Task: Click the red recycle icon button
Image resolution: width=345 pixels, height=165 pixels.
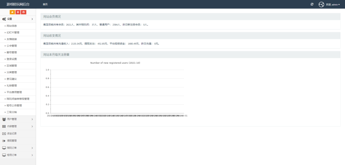Action: point(24,12)
